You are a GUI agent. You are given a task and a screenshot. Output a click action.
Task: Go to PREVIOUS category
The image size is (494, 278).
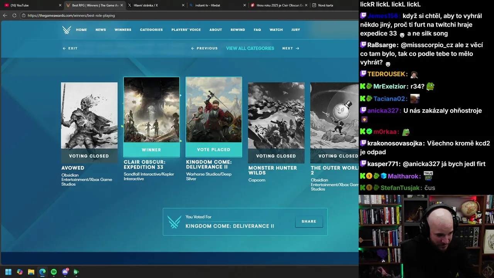tap(205, 48)
